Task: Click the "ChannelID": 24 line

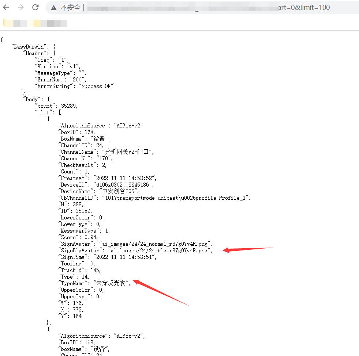Action: [81, 145]
